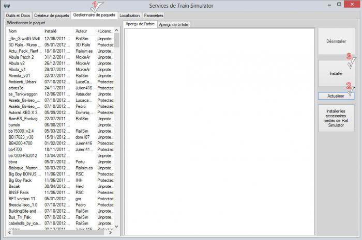Click the Actualiser button
This screenshot has height=240, width=362.
pos(336,96)
